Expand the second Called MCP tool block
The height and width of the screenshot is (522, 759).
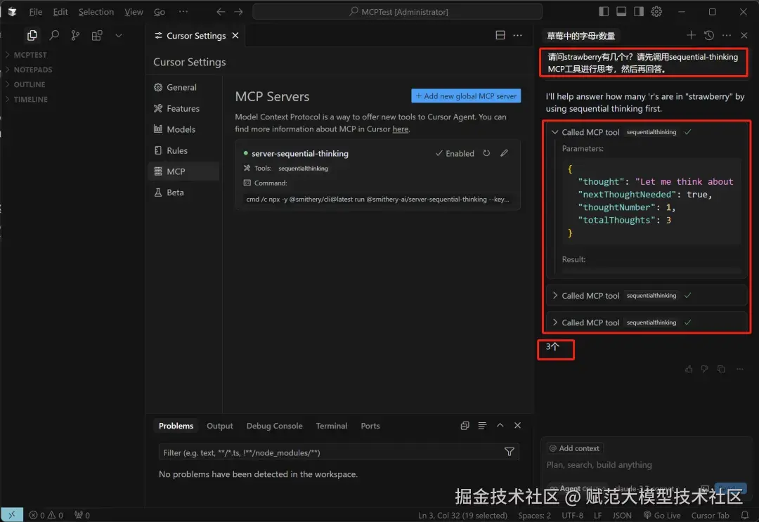point(555,296)
